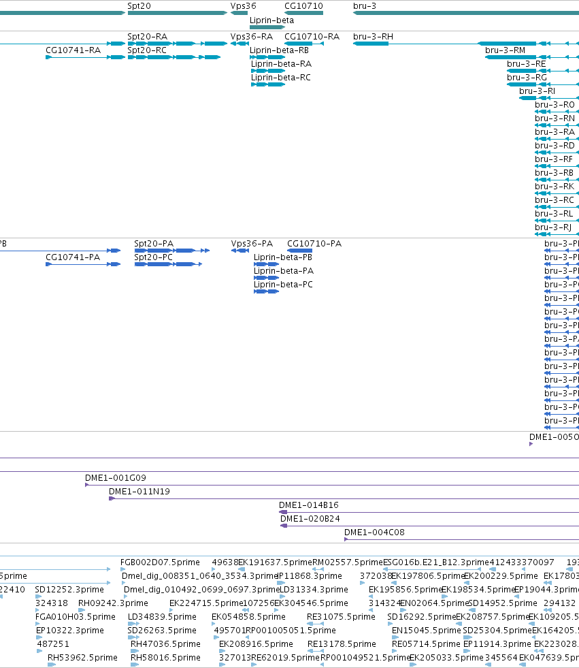Click clone label DME1-020B24
Viewport: 579px width, 668px height.
click(x=310, y=519)
